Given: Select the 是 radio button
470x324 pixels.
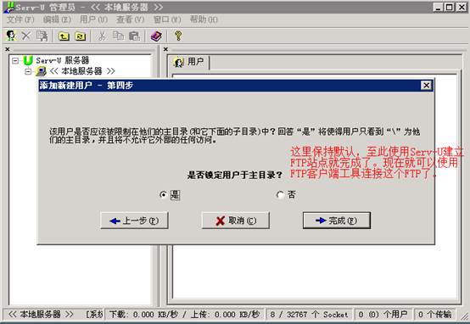Looking at the screenshot, I should (163, 195).
